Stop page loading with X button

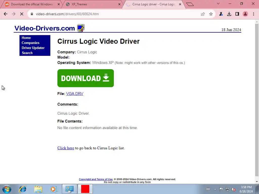[22, 14]
